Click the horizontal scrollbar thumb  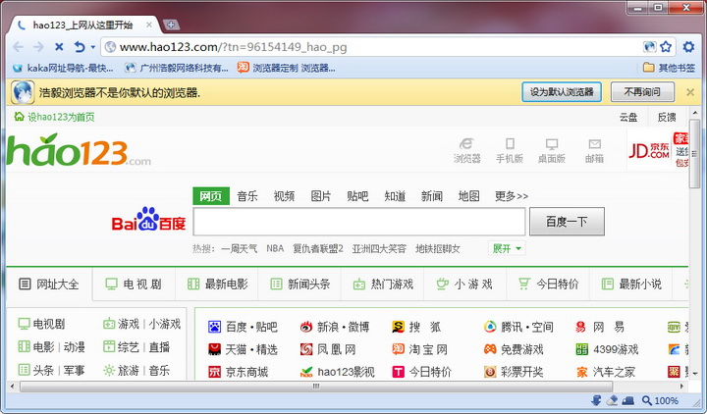[316, 387]
